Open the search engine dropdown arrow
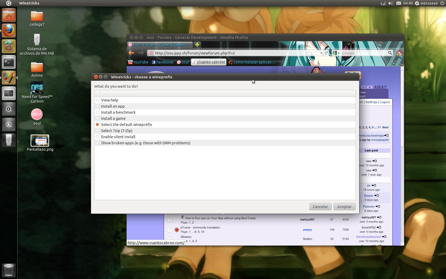446x279 pixels. [x=339, y=53]
